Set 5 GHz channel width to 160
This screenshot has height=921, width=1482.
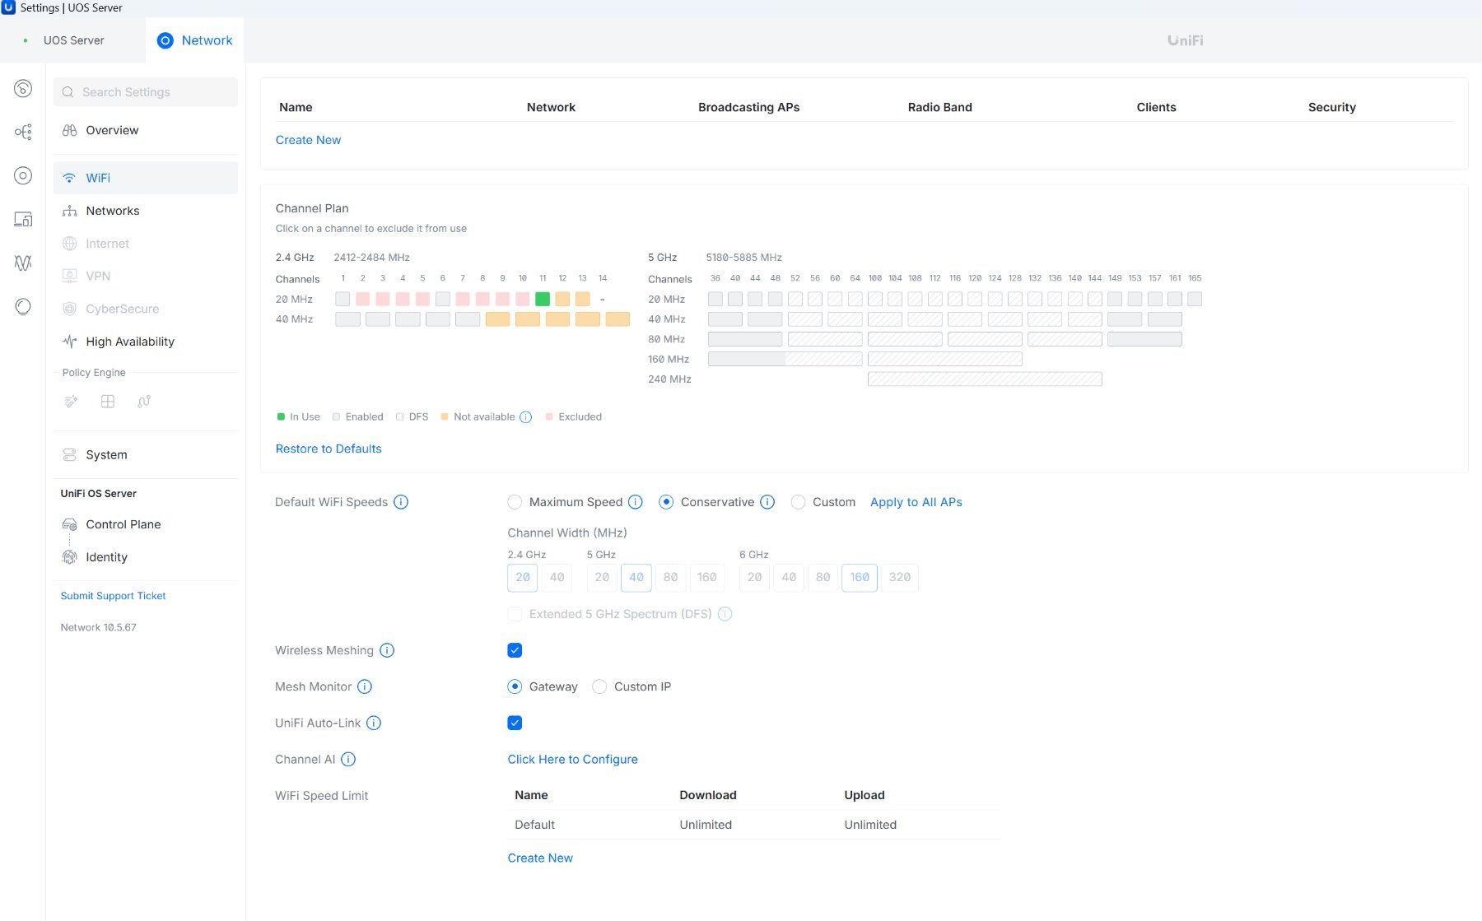pyautogui.click(x=707, y=578)
